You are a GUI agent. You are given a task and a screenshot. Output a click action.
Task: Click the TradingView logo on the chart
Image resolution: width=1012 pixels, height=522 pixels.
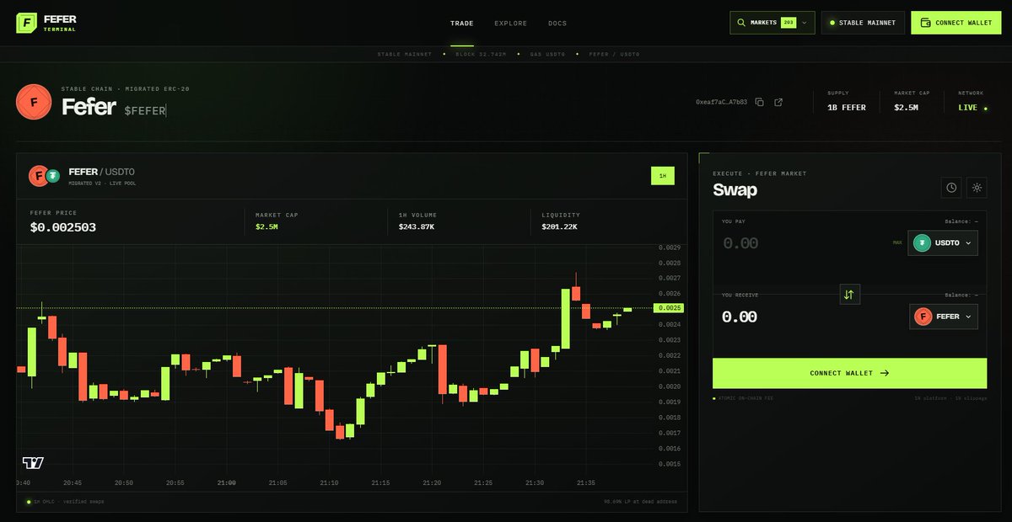point(33,463)
